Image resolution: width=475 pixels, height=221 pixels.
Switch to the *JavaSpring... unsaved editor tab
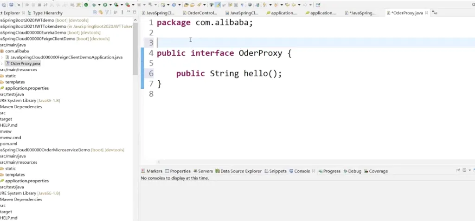(x=360, y=13)
